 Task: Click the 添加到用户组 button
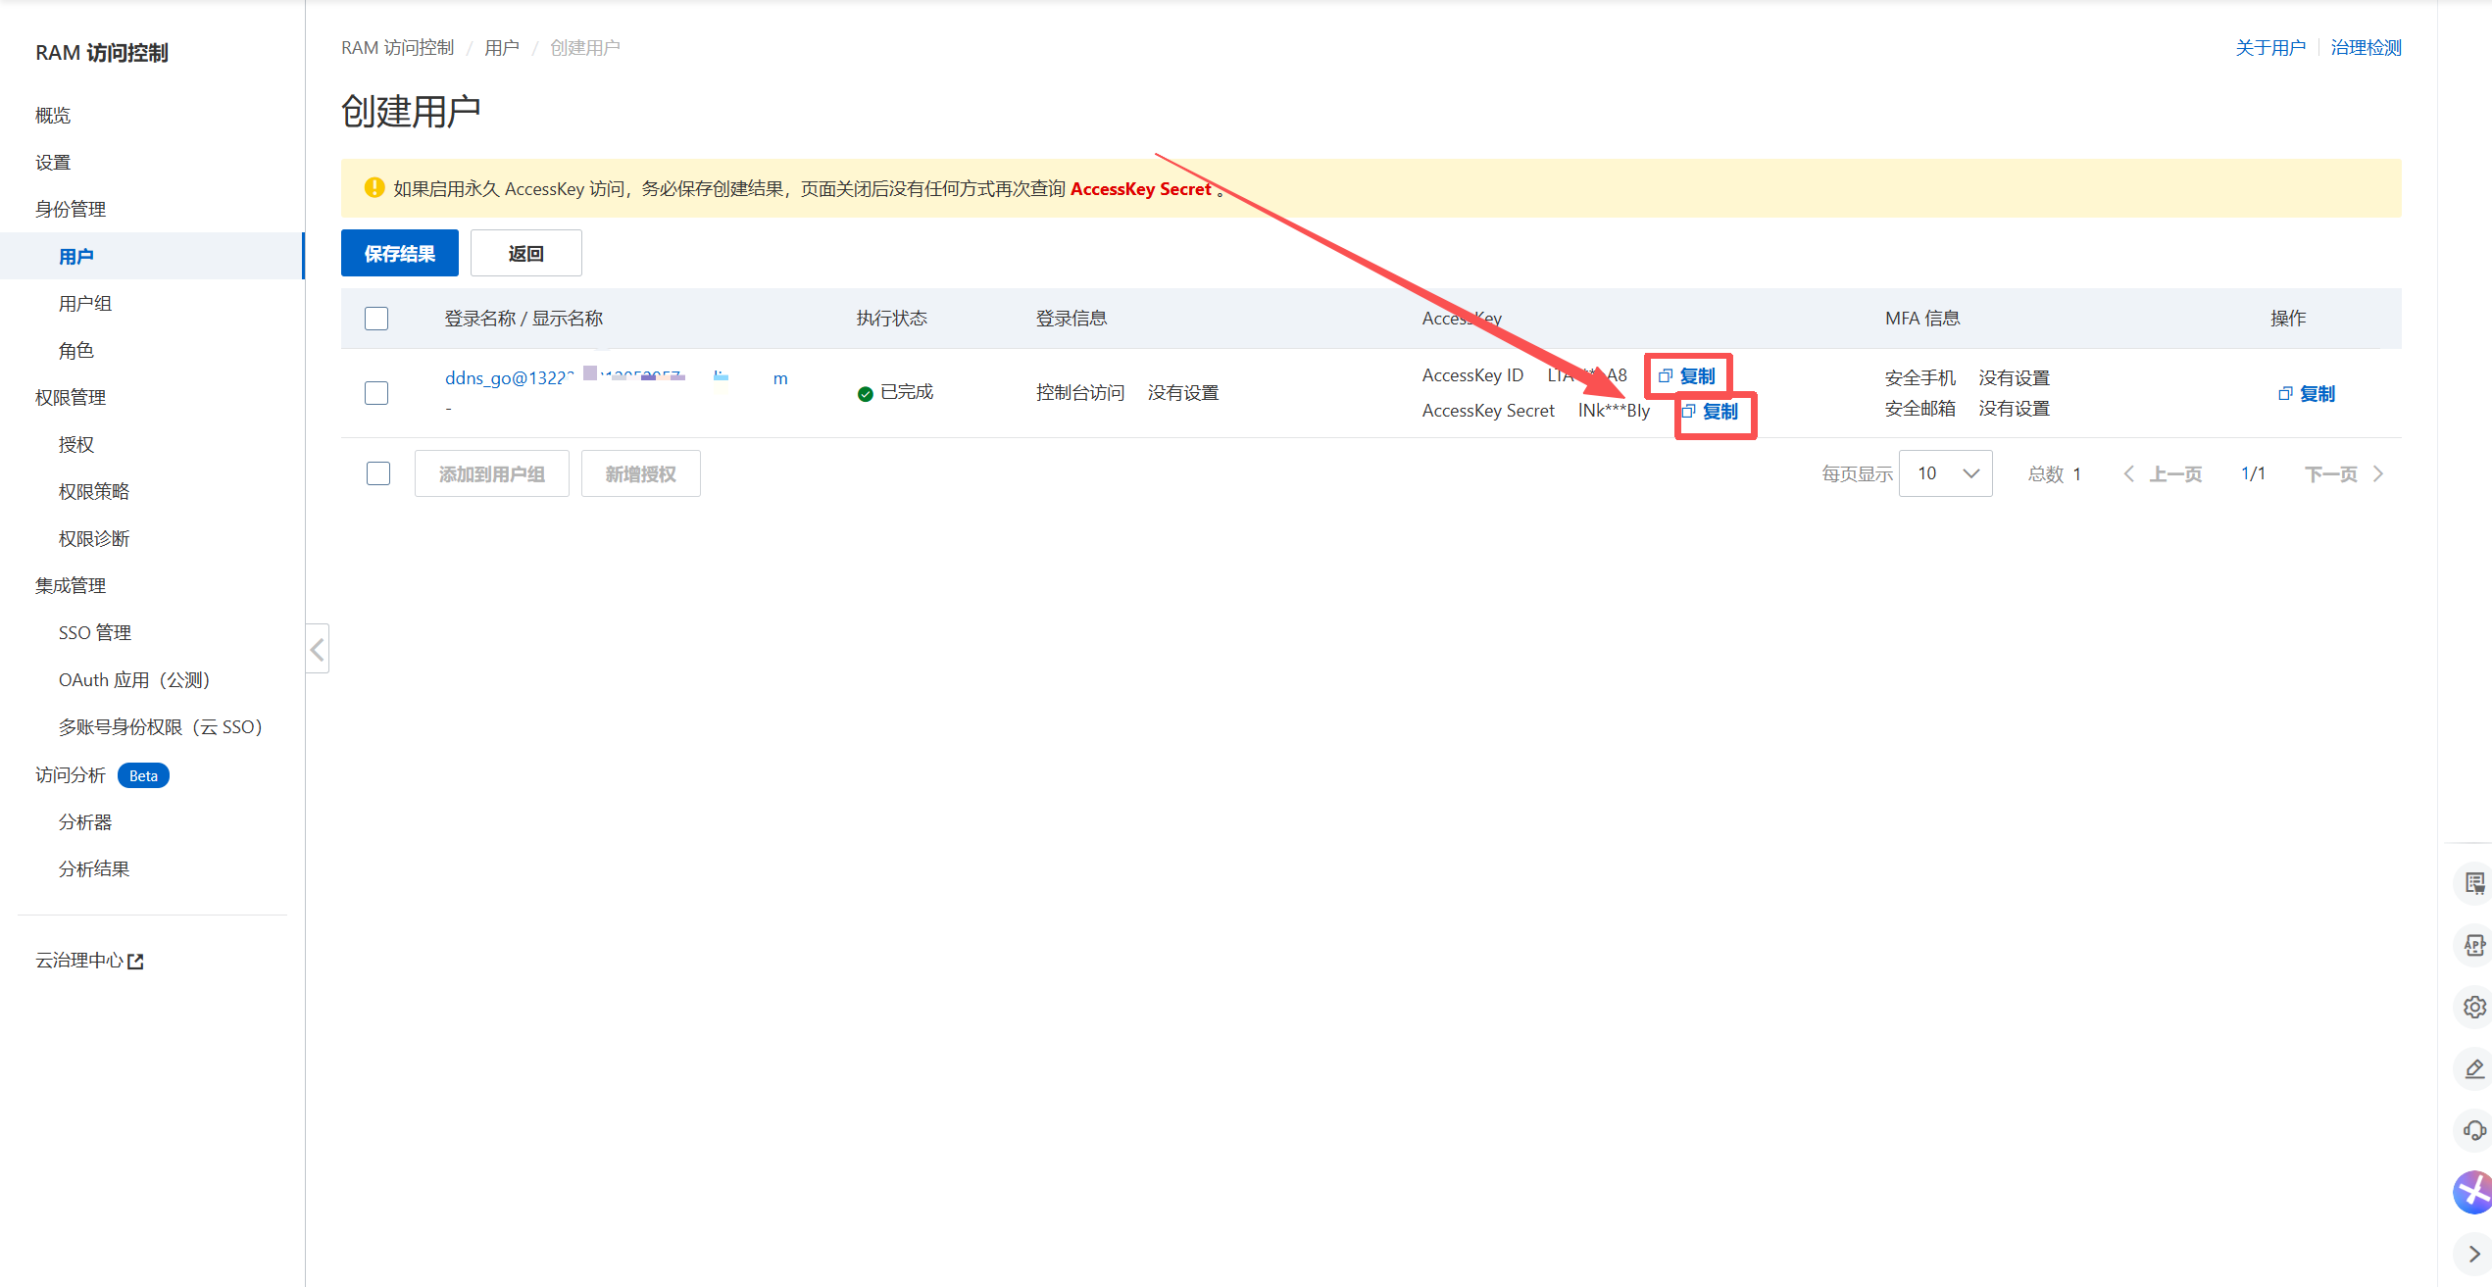pyautogui.click(x=492, y=474)
